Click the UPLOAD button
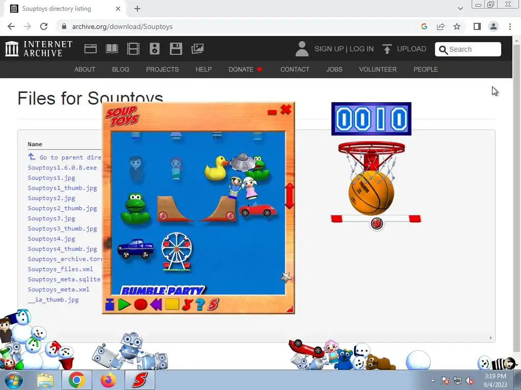The height and width of the screenshot is (390, 521). tap(404, 49)
